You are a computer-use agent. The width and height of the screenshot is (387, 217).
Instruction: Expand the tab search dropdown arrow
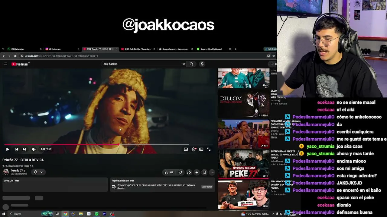coord(3,49)
